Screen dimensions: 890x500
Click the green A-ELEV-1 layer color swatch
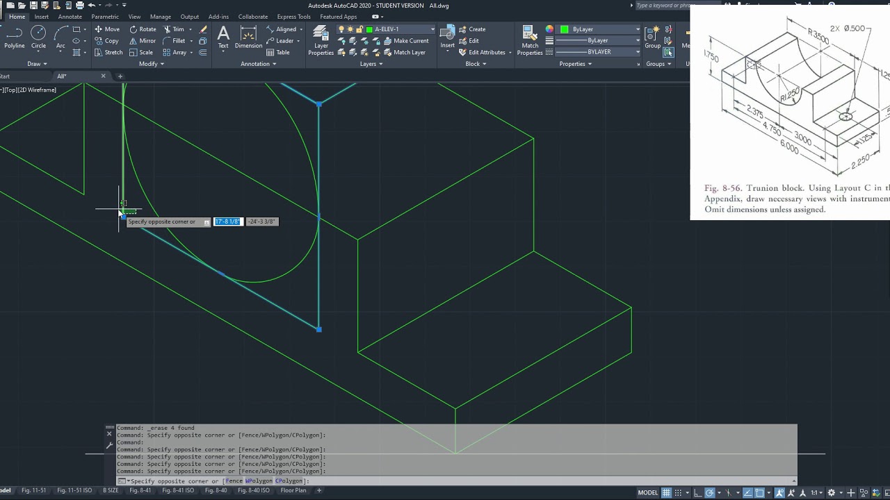click(369, 29)
